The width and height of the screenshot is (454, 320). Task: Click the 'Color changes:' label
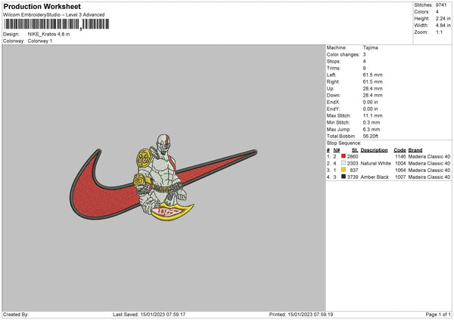[x=343, y=54]
